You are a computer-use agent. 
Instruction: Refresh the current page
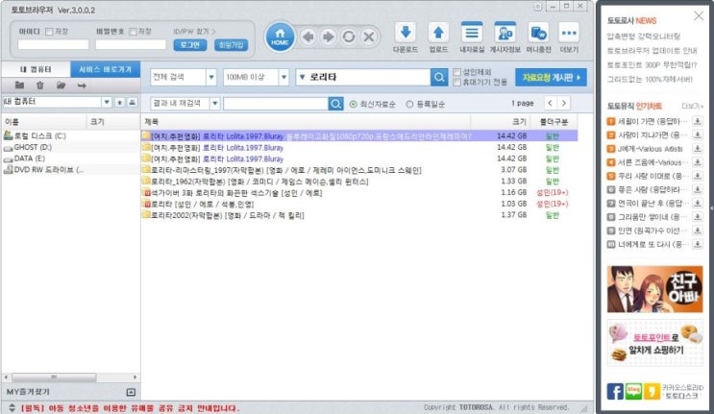349,37
